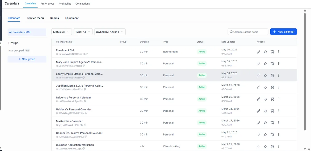311x151 pixels.
Task: Open three-dot menu for Ebony Empire Effect's row
Action: [279, 75]
